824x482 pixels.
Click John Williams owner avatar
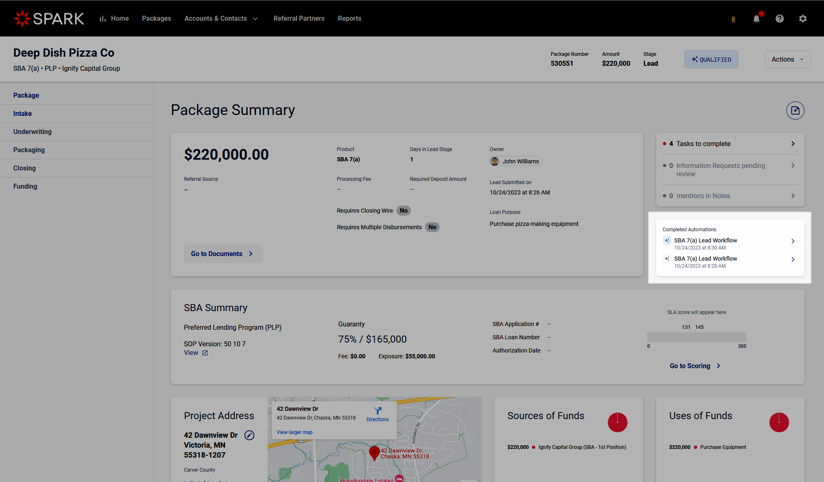click(495, 161)
